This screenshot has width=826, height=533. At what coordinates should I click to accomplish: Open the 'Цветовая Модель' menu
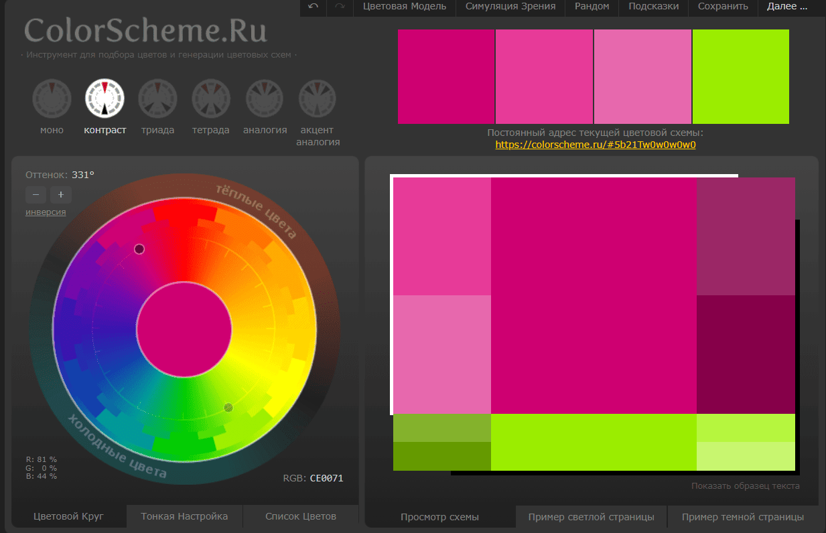coord(405,7)
